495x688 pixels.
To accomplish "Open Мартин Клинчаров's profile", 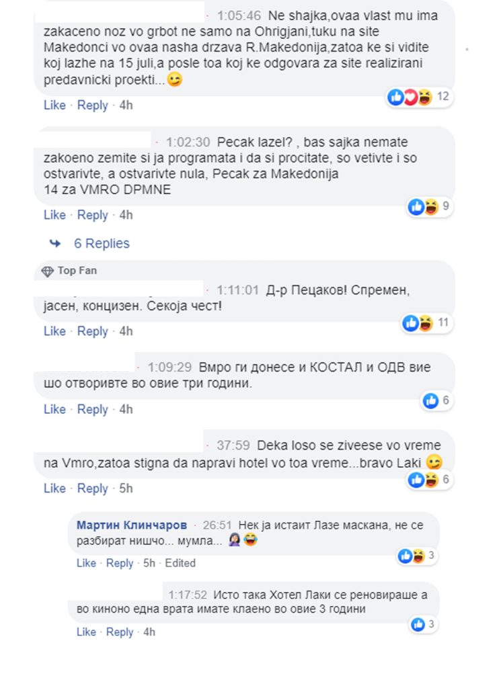I will [132, 525].
